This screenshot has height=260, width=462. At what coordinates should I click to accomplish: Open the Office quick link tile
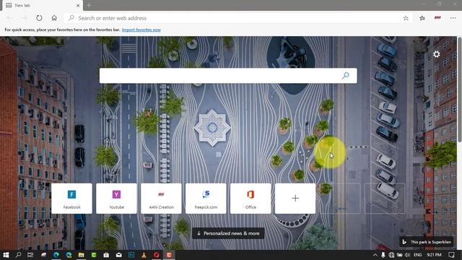tap(250, 199)
